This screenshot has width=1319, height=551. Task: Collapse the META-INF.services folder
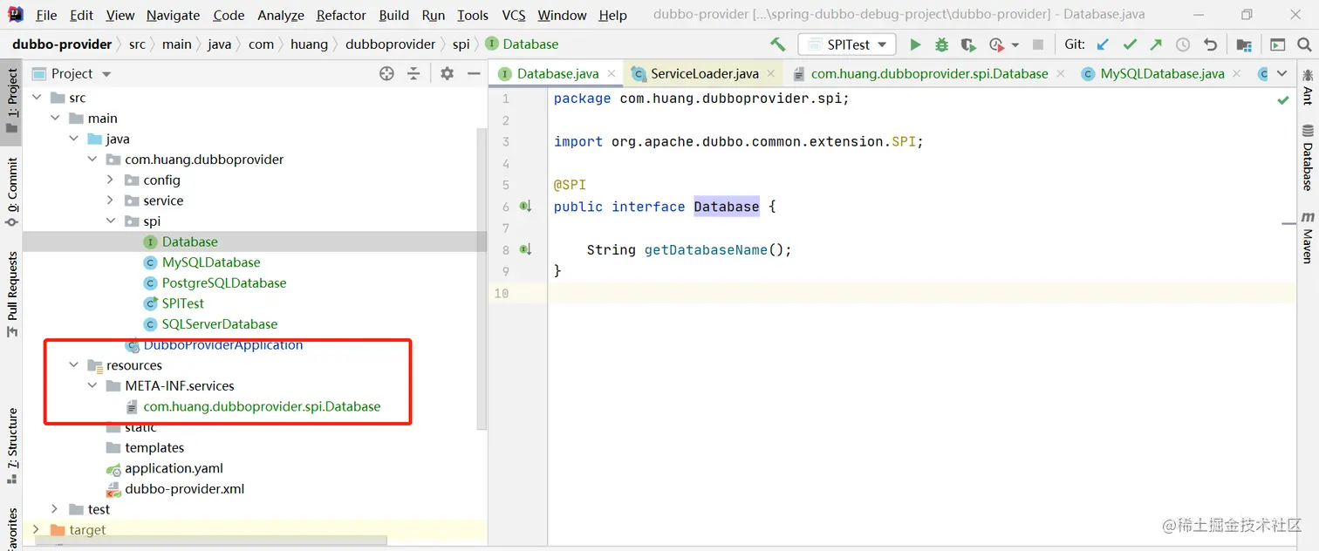point(92,385)
